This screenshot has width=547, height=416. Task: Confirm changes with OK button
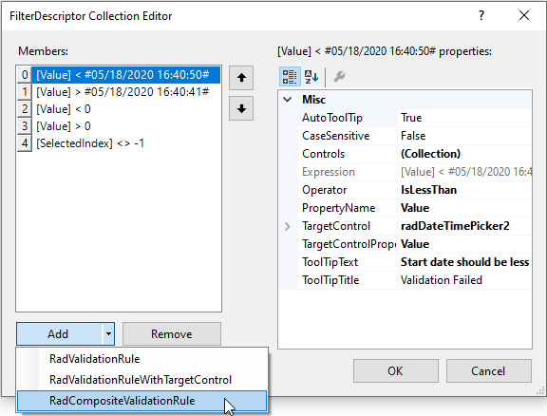(x=396, y=371)
